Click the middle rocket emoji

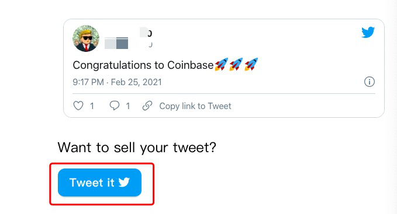(236, 64)
